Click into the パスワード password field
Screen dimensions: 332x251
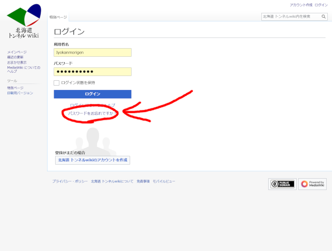coord(93,72)
